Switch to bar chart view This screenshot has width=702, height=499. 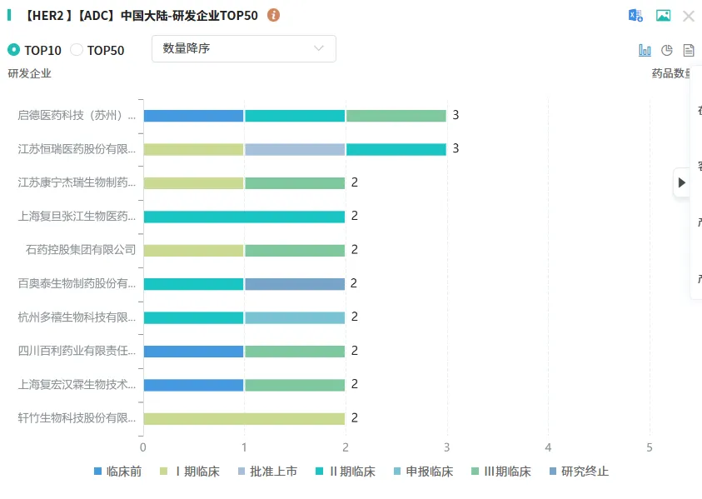click(x=645, y=50)
